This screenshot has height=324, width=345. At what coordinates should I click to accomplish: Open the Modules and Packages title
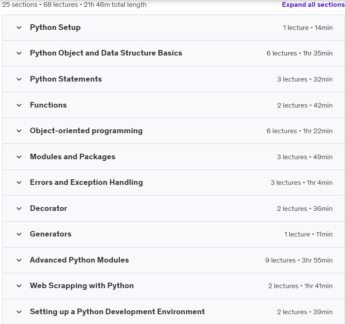[73, 157]
